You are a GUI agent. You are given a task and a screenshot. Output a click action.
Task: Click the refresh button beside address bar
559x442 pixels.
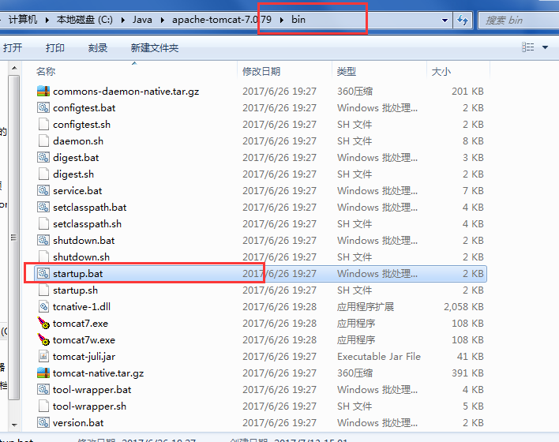coord(463,20)
